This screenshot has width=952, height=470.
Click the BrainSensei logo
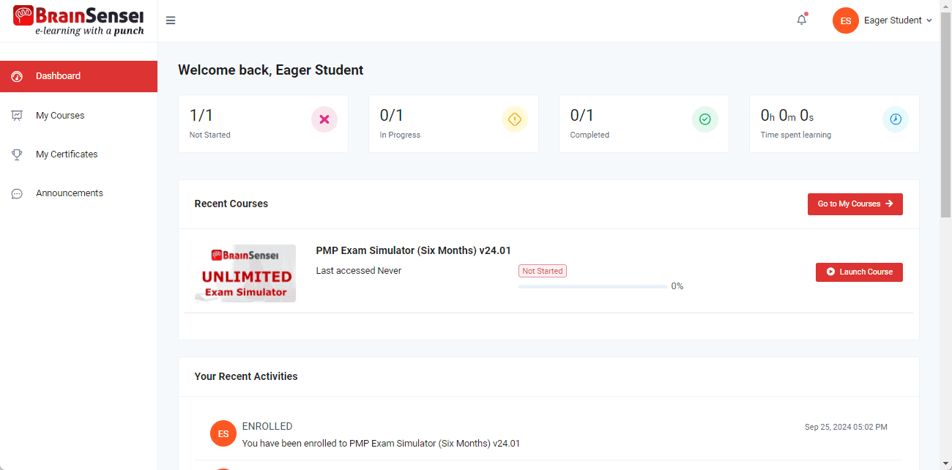pos(78,20)
